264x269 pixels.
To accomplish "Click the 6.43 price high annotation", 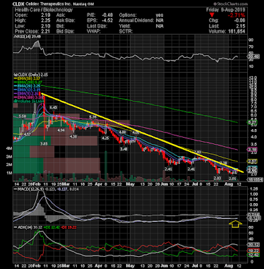I will (53, 108).
